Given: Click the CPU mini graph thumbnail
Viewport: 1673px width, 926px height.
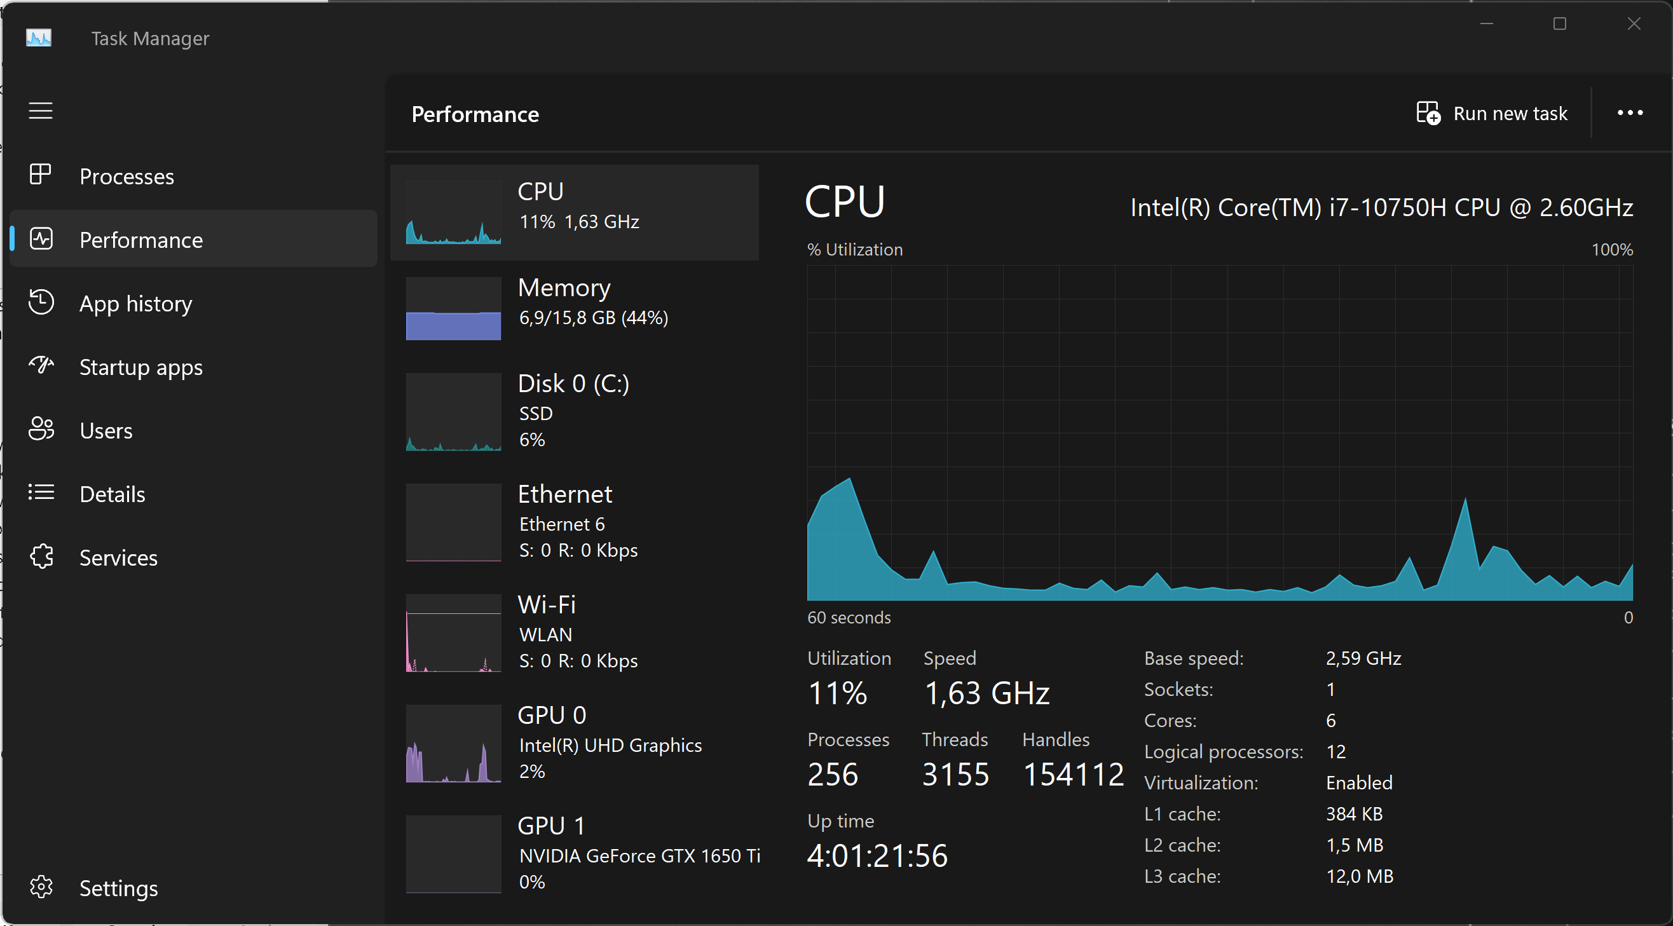Looking at the screenshot, I should pos(453,213).
